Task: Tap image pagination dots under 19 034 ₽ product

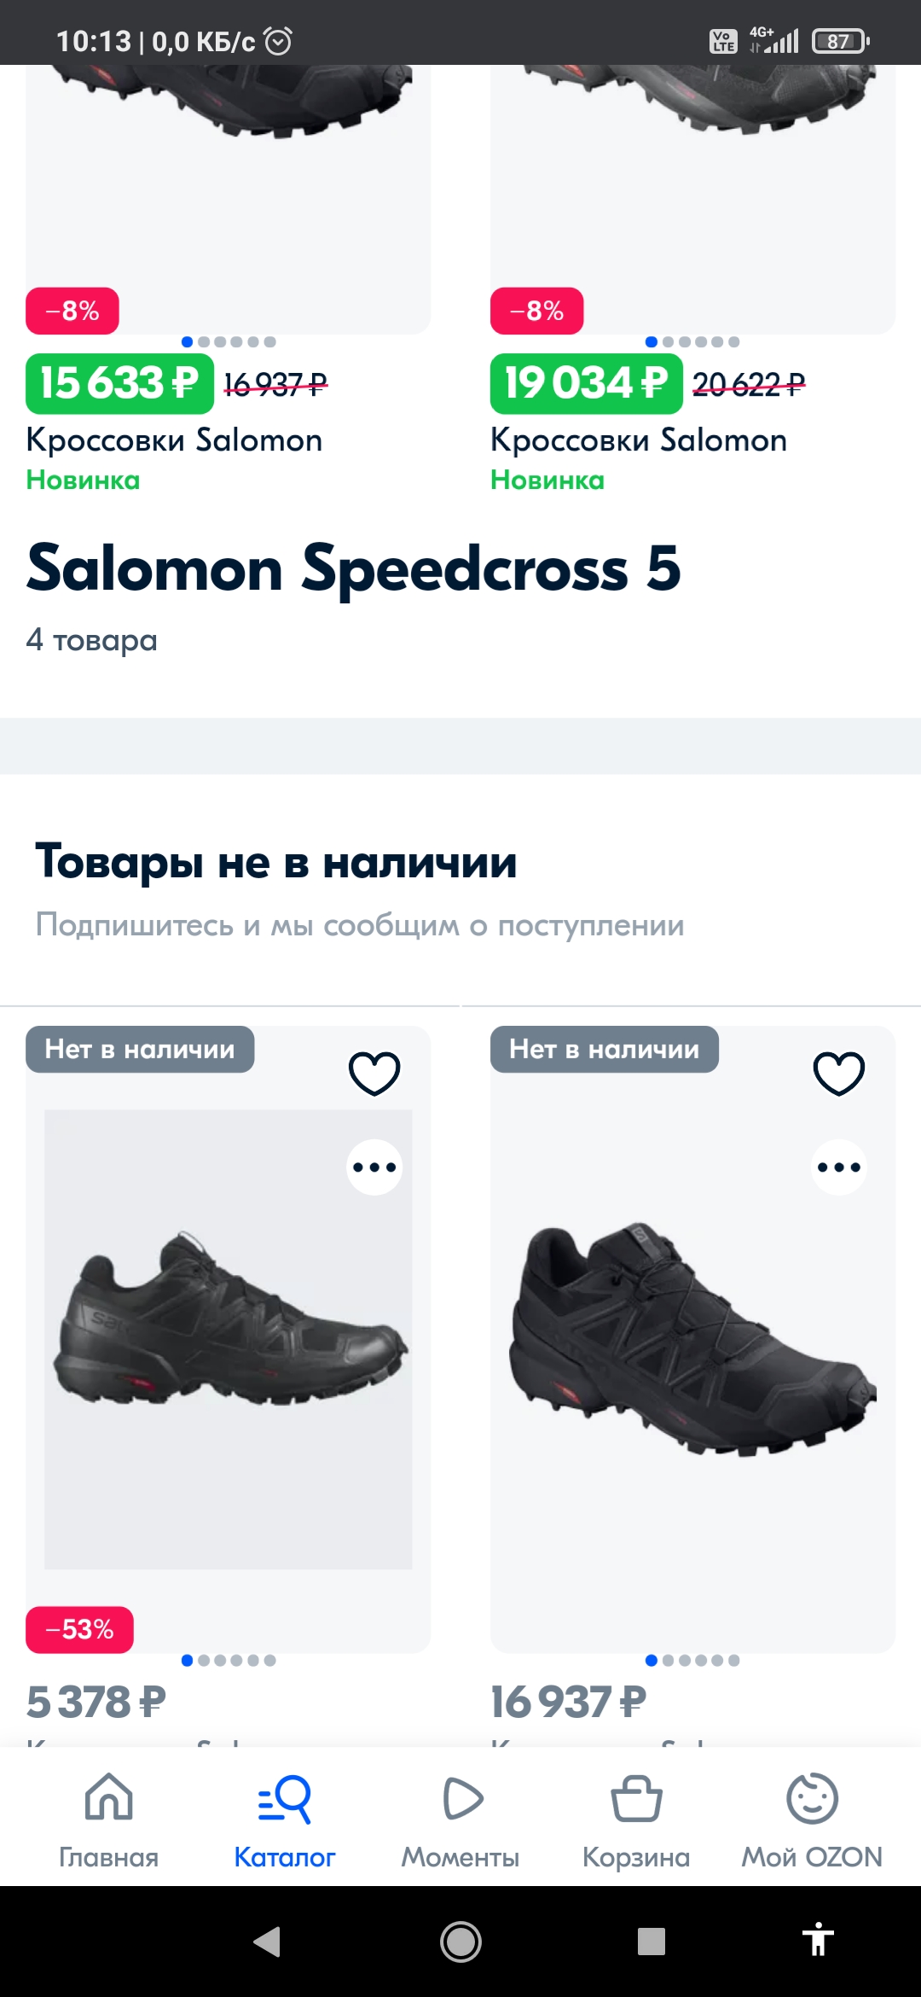Action: pyautogui.click(x=692, y=342)
